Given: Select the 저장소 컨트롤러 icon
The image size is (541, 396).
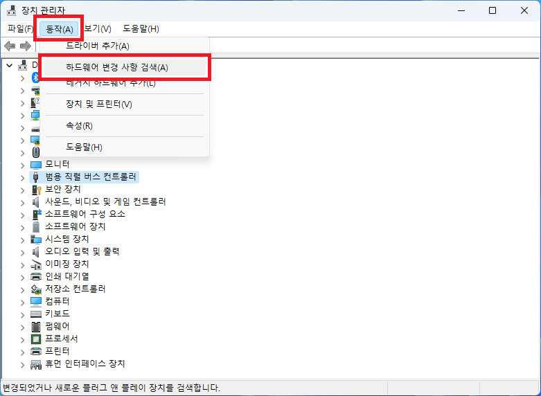Looking at the screenshot, I should point(36,289).
